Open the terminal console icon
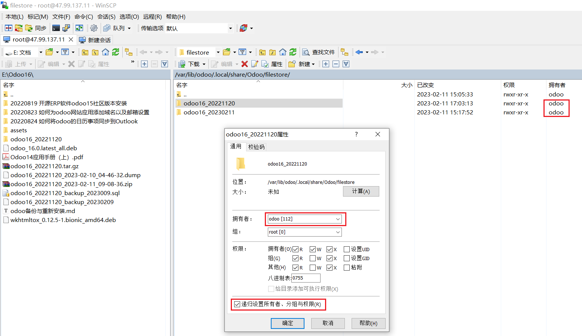Image resolution: width=582 pixels, height=336 pixels. point(56,28)
